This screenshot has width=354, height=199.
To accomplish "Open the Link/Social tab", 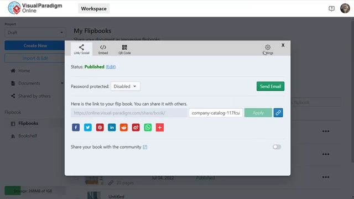I will (x=81, y=49).
